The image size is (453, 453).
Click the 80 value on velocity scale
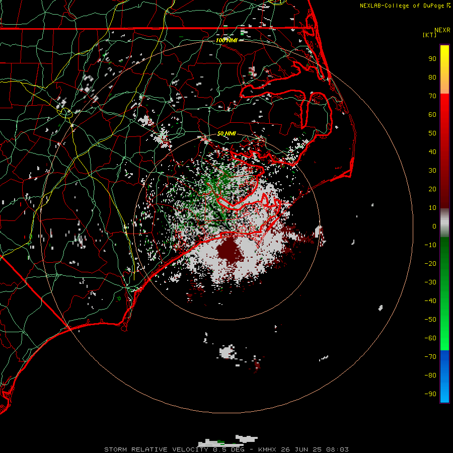(x=432, y=77)
